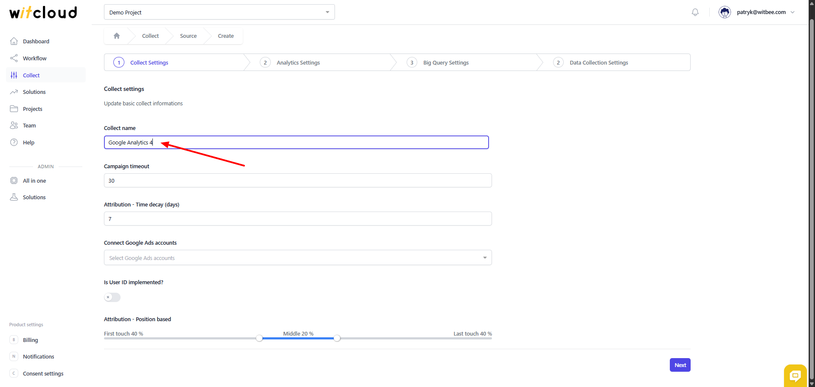Click the First touch slider handle
815x387 pixels.
[259, 338]
